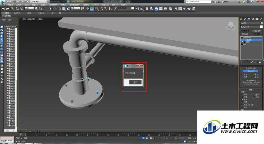Open the Utilities hammer panel icon
Image resolution: width=264 pixels, height=144 pixels.
tap(261, 19)
